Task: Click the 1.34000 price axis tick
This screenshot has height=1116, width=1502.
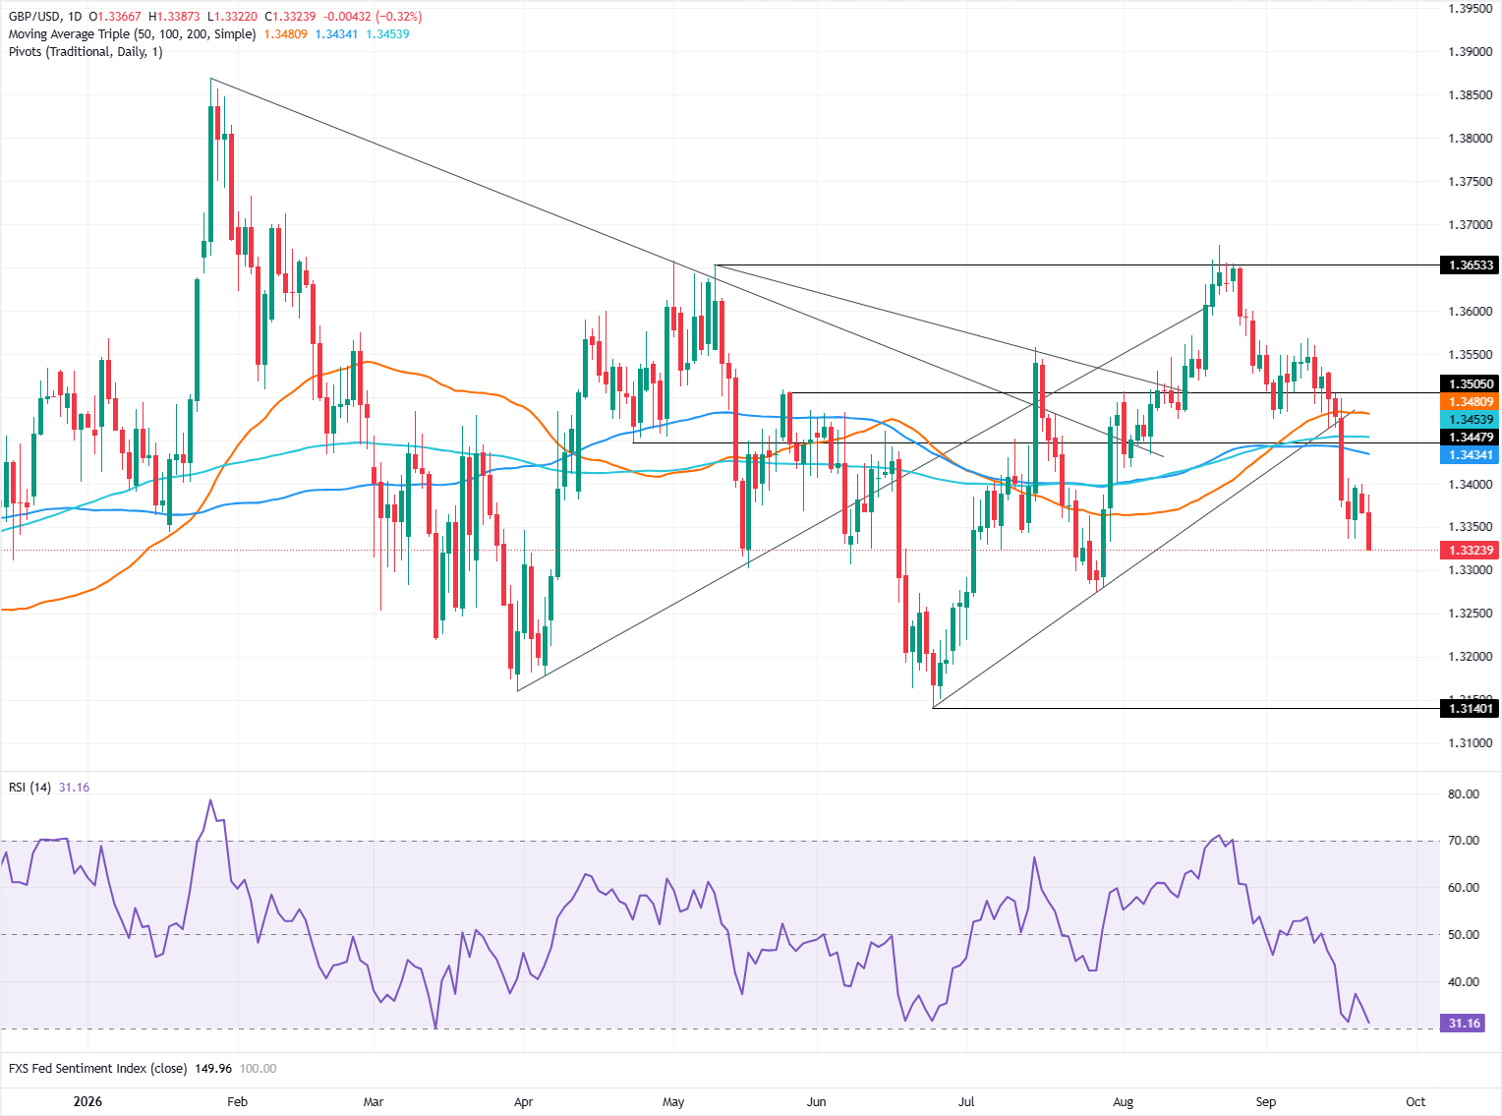Action: pos(1471,485)
